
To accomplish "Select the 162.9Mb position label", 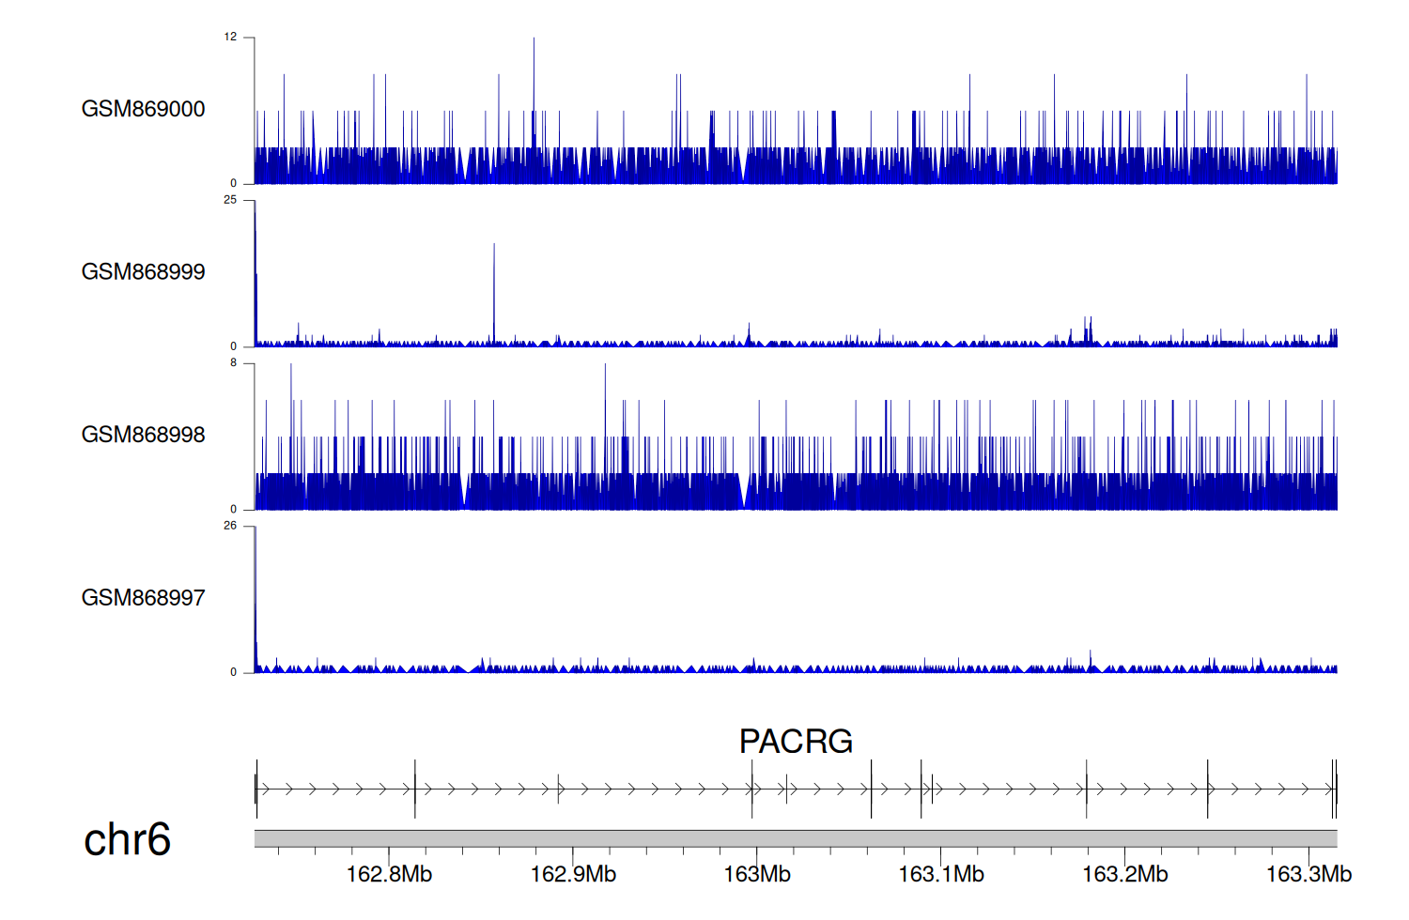I will (573, 874).
